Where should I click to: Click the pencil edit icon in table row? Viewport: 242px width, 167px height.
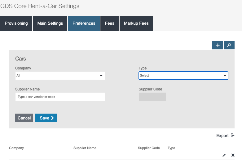(x=224, y=155)
